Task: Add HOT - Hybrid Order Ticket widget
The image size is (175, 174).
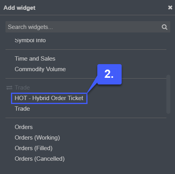Action: tap(49, 98)
